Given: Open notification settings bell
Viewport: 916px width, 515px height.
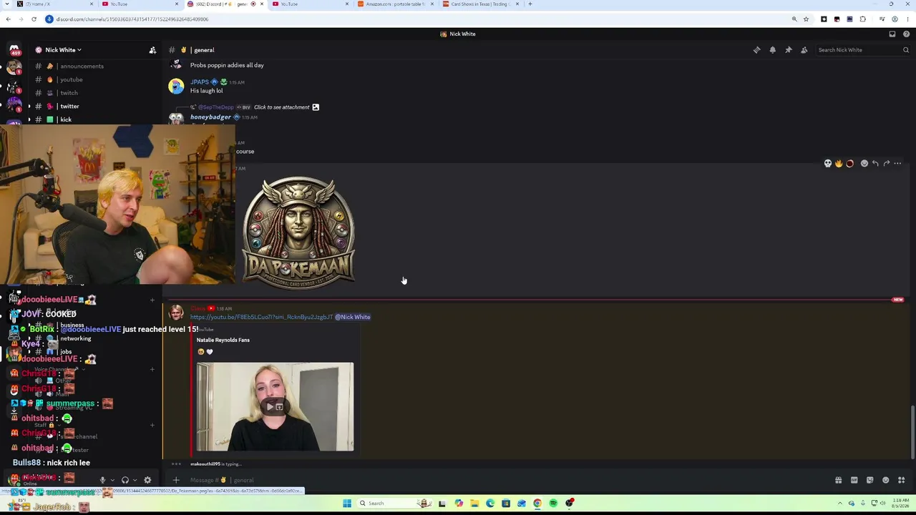Looking at the screenshot, I should click(772, 50).
